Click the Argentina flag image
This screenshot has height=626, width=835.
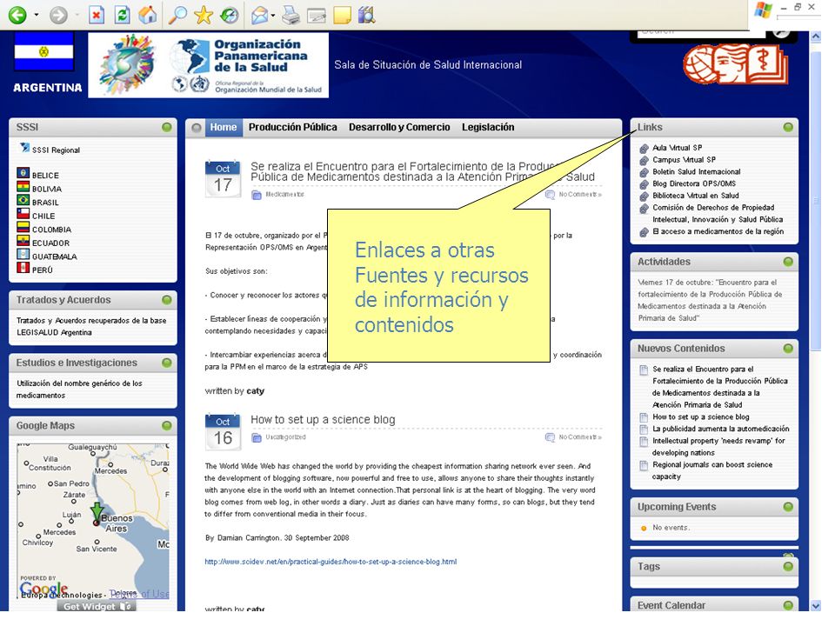pyautogui.click(x=43, y=51)
